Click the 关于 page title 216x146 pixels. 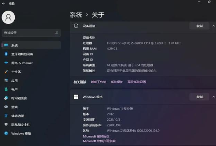[98, 15]
